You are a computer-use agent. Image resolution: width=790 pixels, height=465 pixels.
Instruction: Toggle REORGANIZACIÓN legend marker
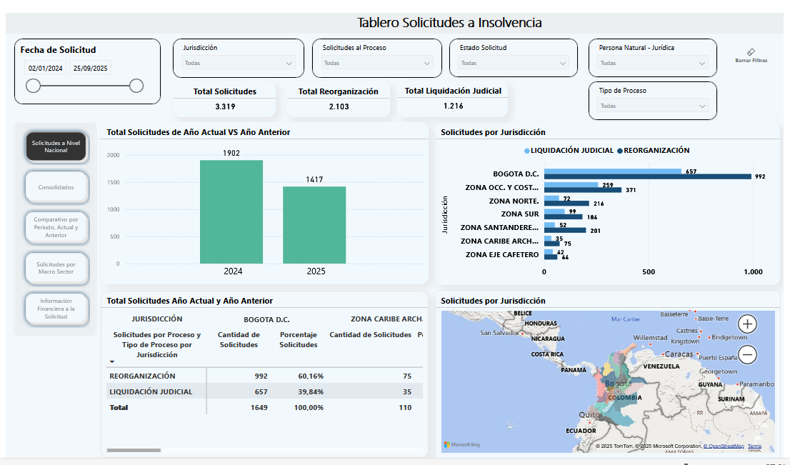click(x=621, y=151)
